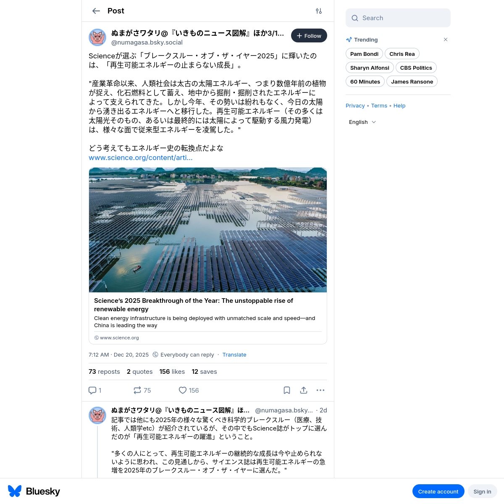Follow the numagasa account
This screenshot has height=504, width=504.
click(x=309, y=36)
